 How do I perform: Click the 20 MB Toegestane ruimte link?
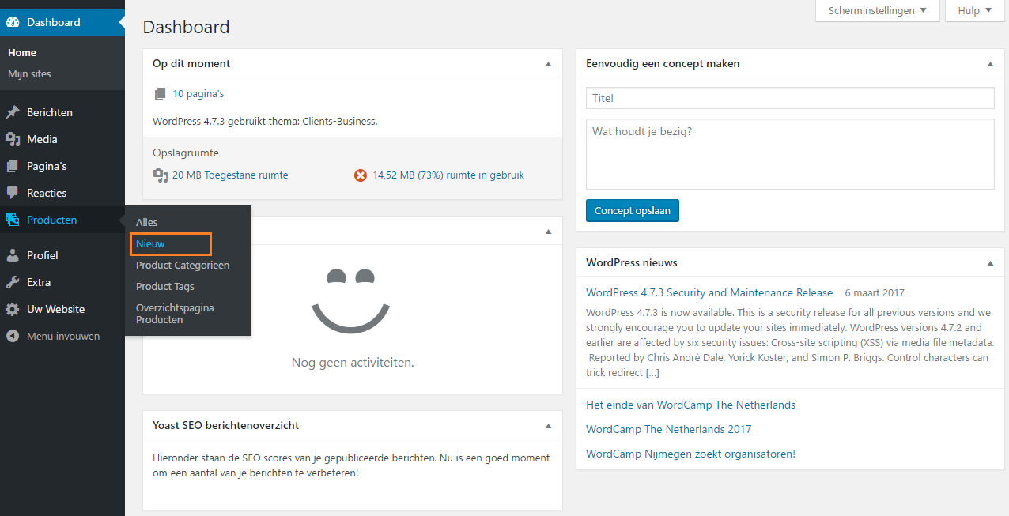pos(230,175)
